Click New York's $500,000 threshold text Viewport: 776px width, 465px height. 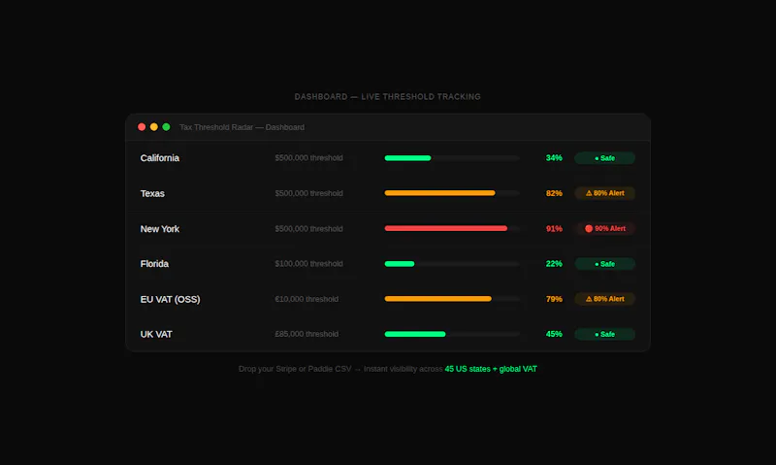point(308,229)
